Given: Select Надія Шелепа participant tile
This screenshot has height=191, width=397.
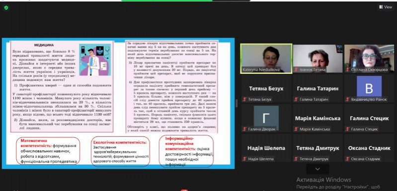Looking at the screenshot, I should (x=266, y=148).
